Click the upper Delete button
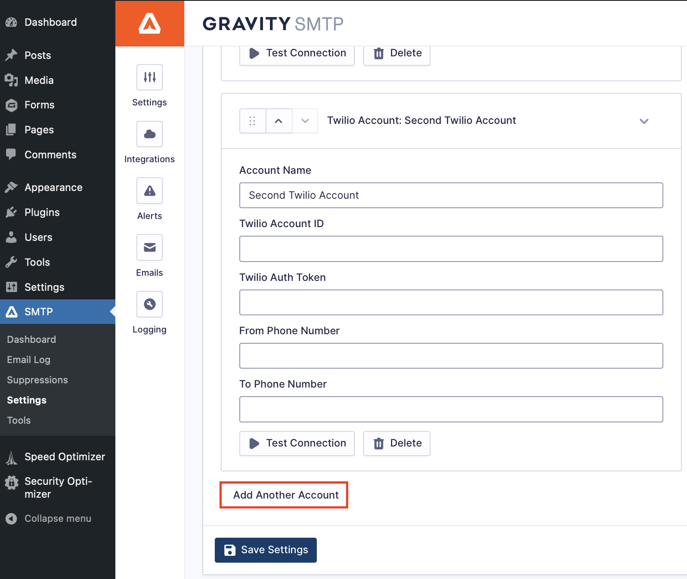 coord(397,54)
